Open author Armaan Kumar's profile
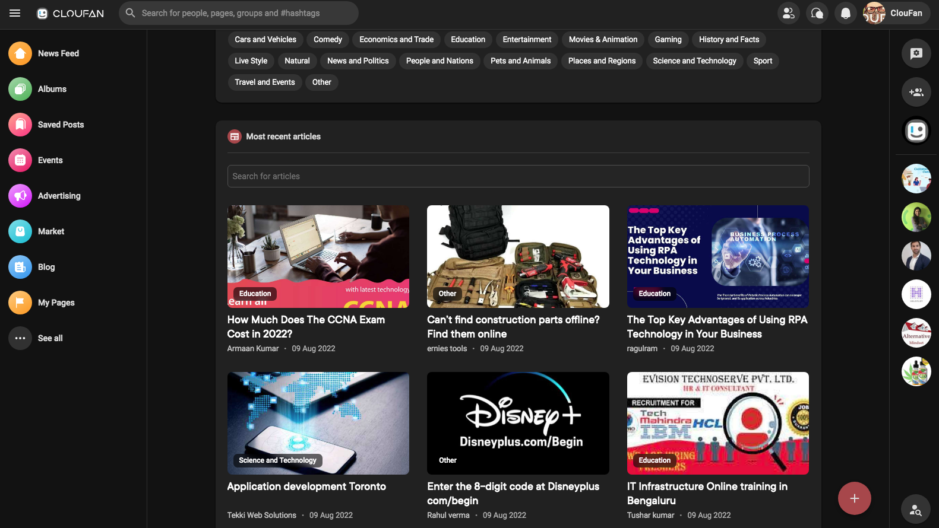The image size is (939, 528). [253, 349]
